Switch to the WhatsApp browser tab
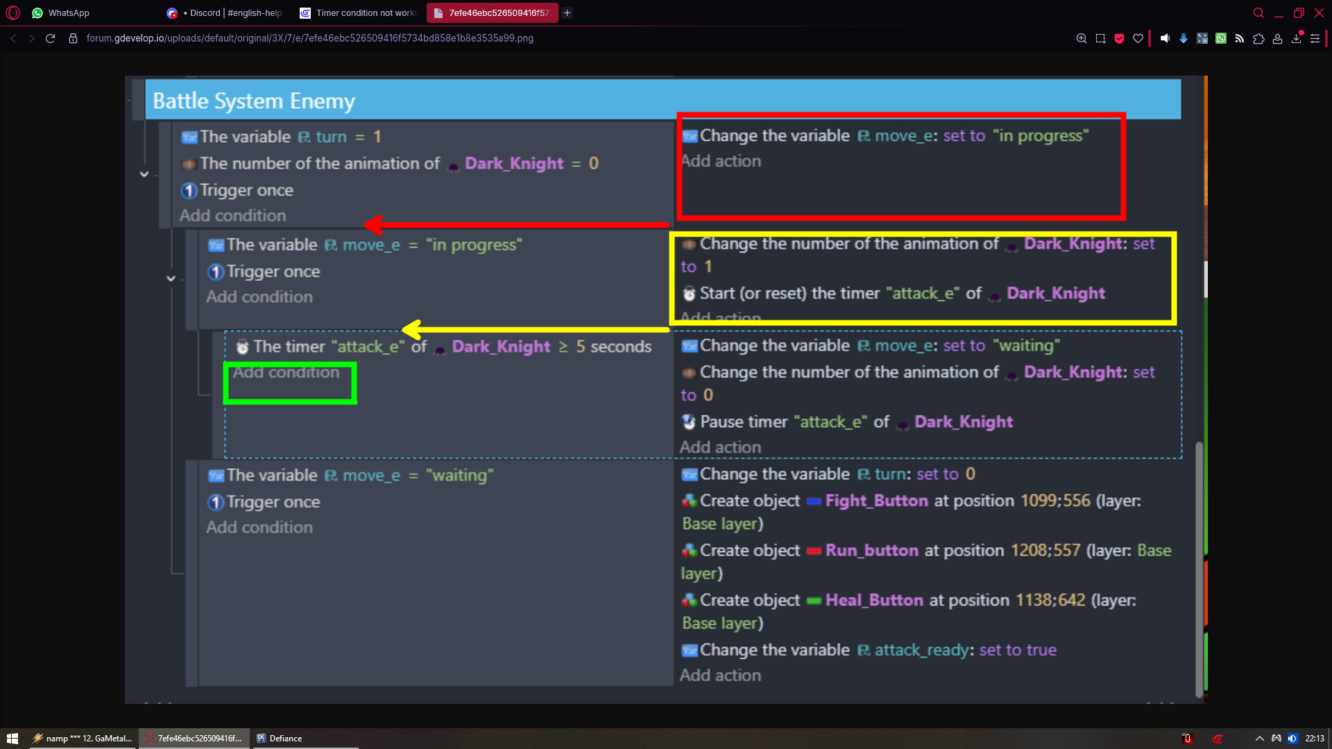Image resolution: width=1332 pixels, height=749 pixels. (x=68, y=12)
